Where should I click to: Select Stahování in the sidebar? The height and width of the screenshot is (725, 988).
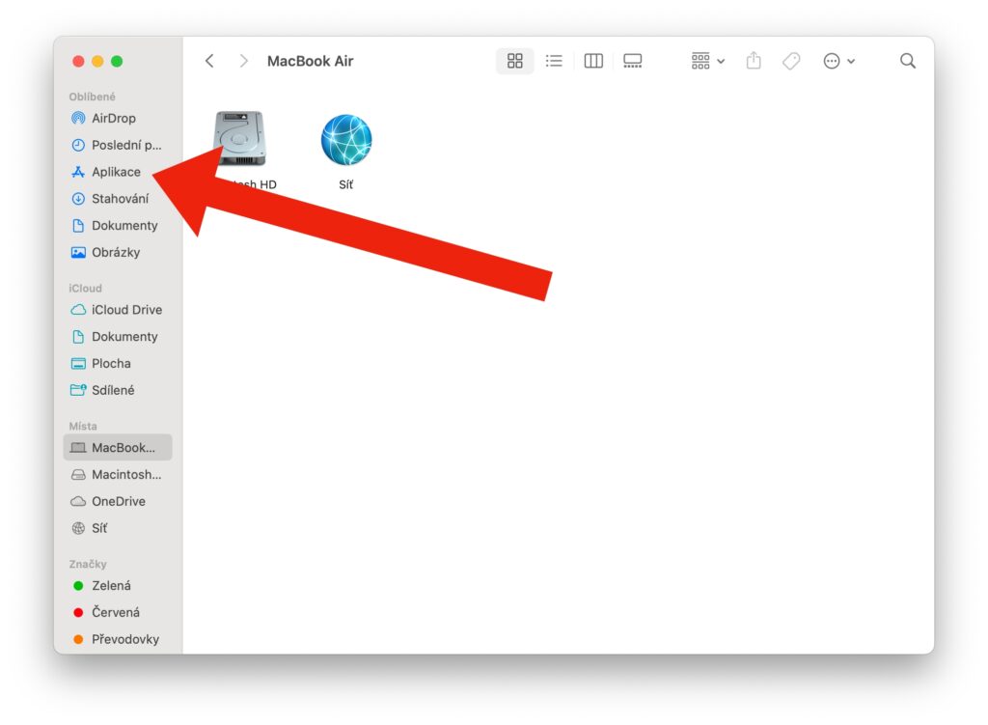click(x=120, y=199)
